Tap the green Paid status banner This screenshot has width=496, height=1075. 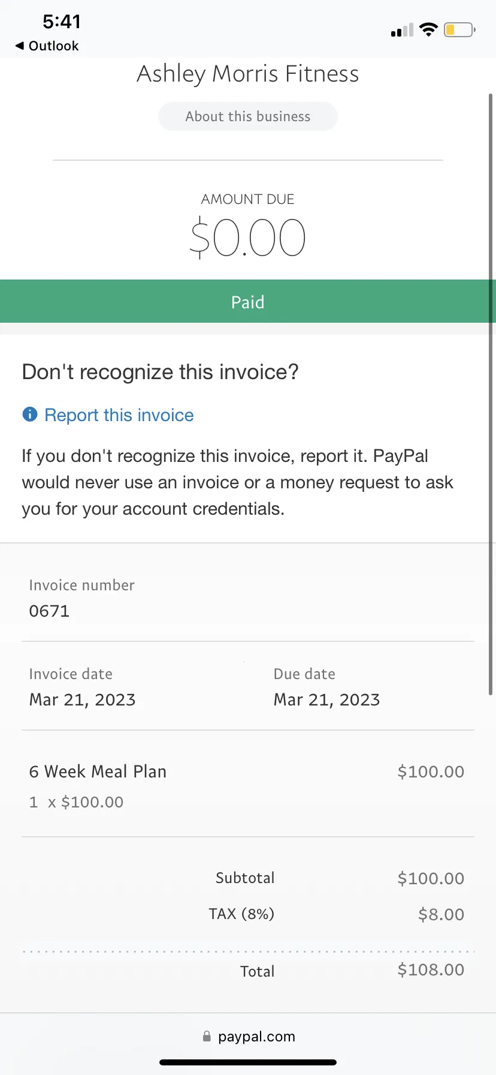(248, 301)
